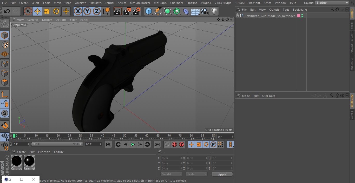Click Make Editable icon in left toolbar
This screenshot has height=183, width=355.
[5, 23]
